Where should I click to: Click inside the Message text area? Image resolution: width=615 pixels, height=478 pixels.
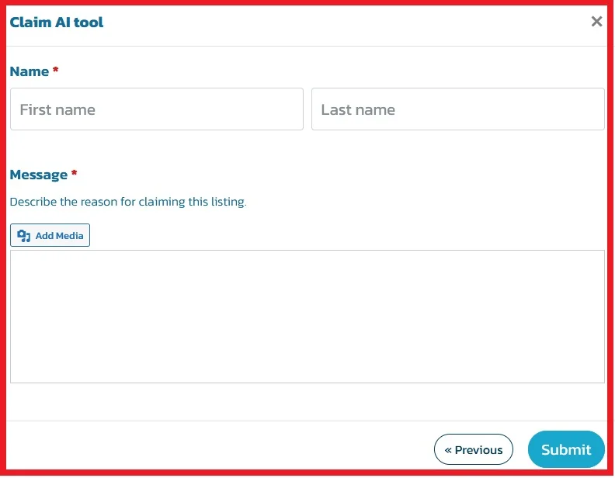point(307,316)
